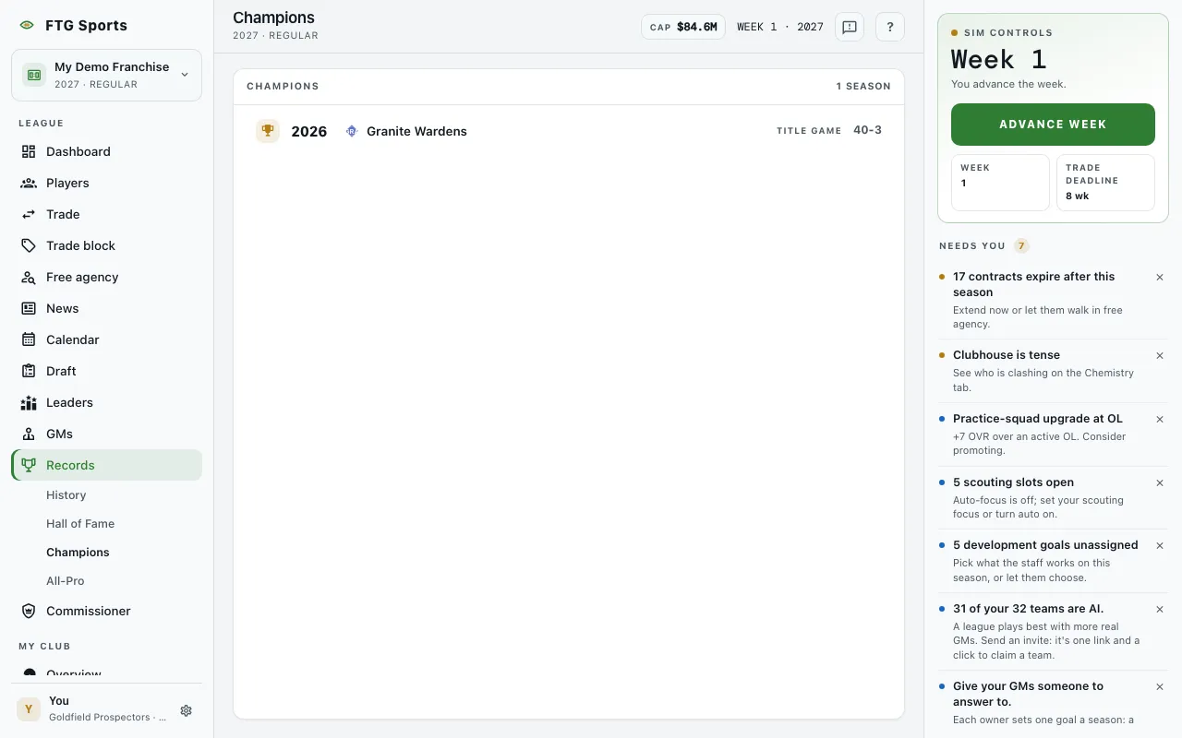Click the CAP $84.6M badge
This screenshot has width=1182, height=738.
point(683,27)
